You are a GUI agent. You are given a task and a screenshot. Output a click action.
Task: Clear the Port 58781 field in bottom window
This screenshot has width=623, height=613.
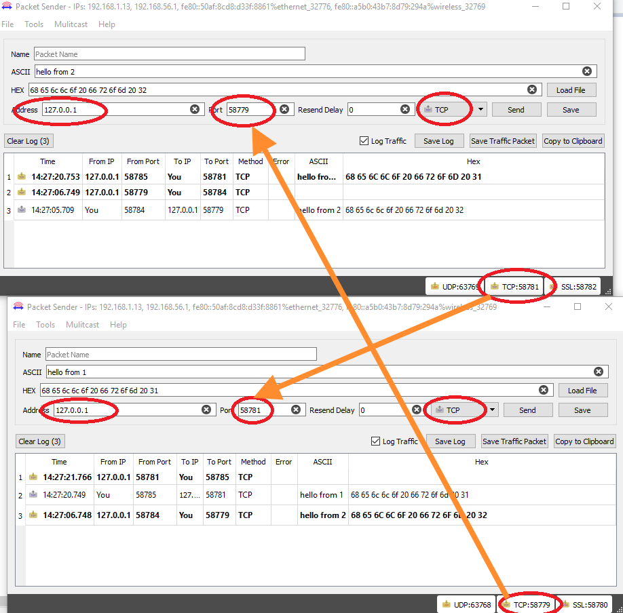tap(296, 410)
